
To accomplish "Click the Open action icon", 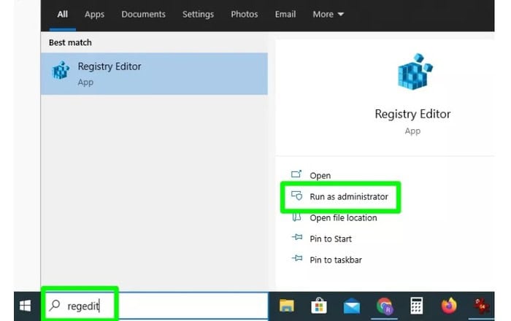I will tap(296, 174).
